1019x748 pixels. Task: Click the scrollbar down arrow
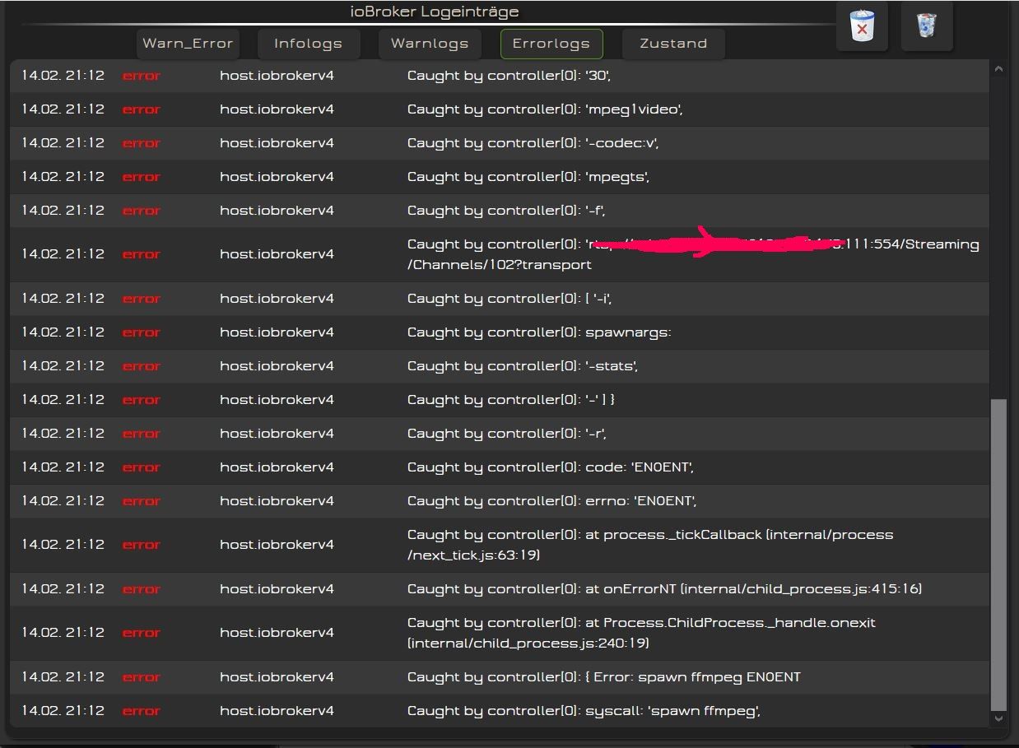point(998,718)
